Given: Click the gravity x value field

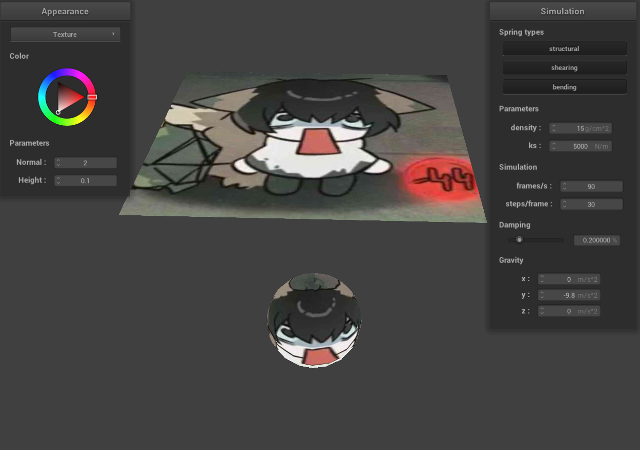Looking at the screenshot, I should coord(569,279).
